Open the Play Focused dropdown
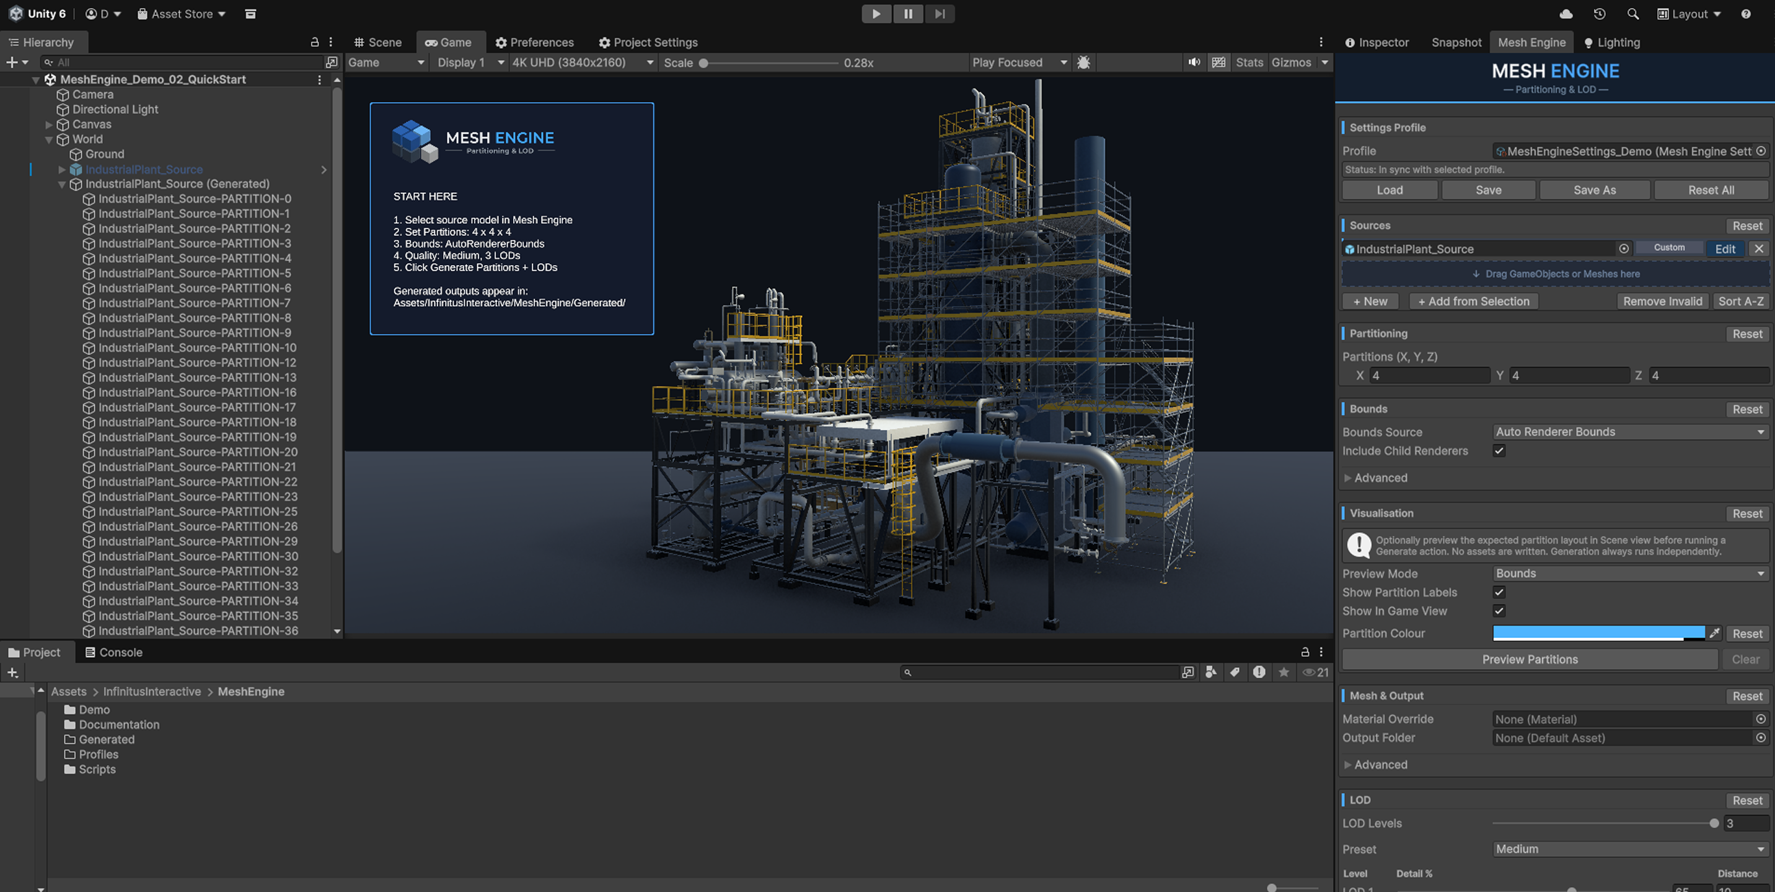 [1019, 63]
